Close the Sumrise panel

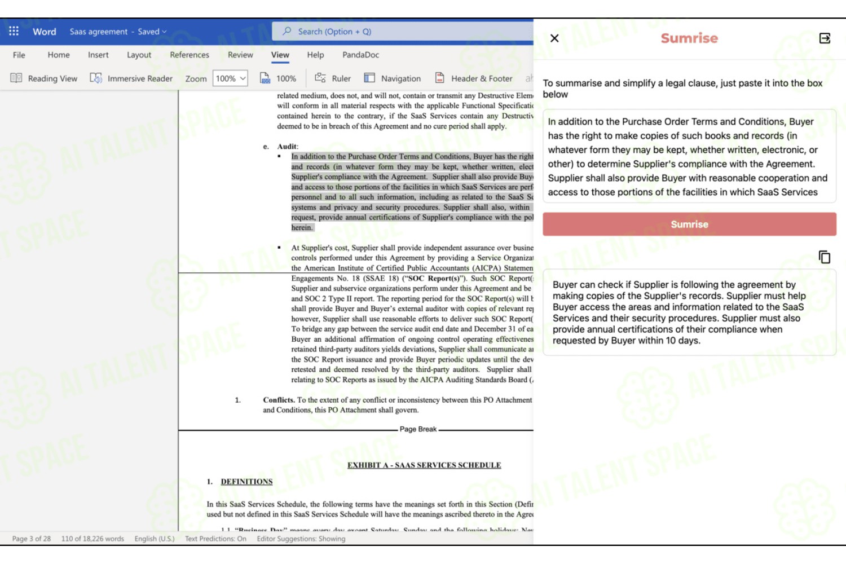554,38
